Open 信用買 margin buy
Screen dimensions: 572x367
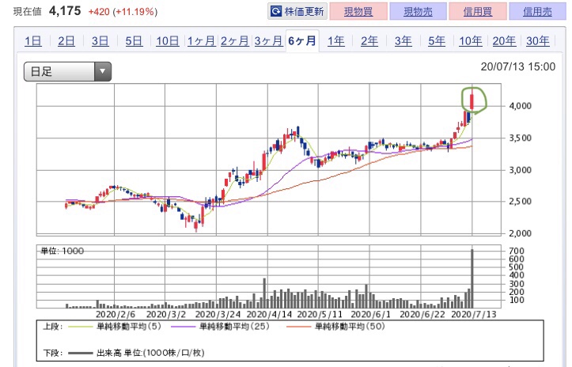point(478,12)
